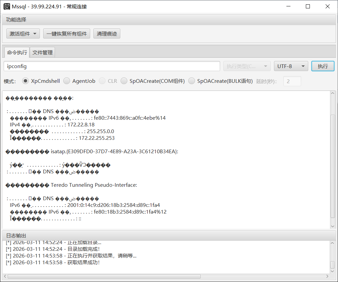Click the ipconfig command input field
338x282 pixels.
tap(112, 66)
